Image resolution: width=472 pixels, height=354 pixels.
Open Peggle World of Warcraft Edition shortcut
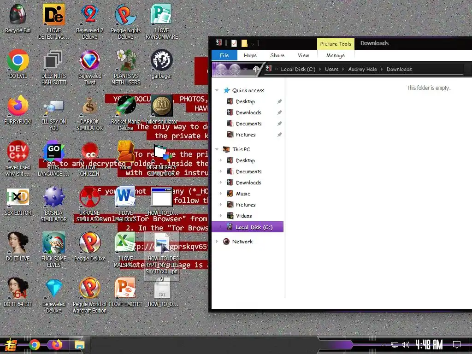pyautogui.click(x=89, y=295)
